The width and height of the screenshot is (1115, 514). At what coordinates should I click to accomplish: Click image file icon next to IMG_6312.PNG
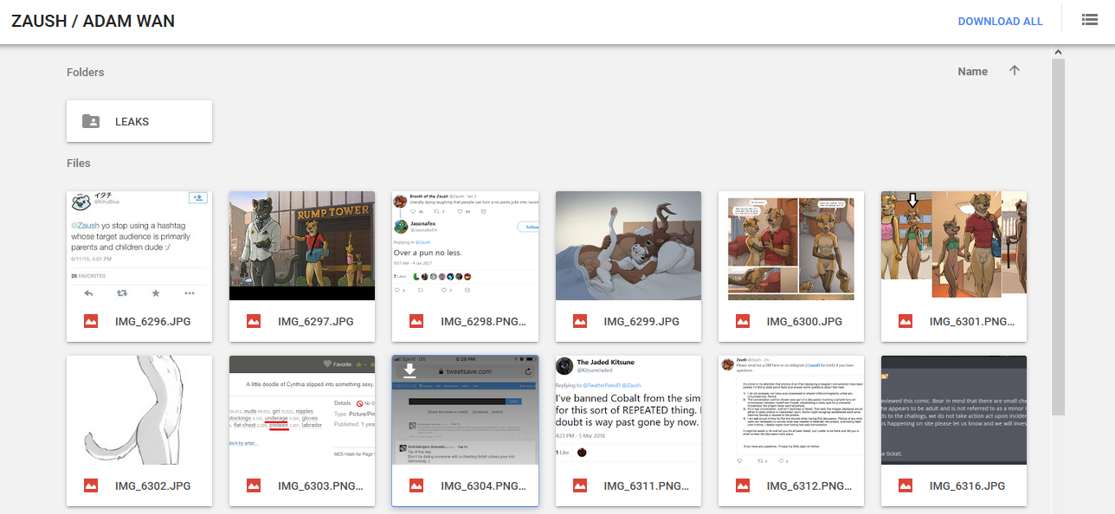tap(742, 485)
